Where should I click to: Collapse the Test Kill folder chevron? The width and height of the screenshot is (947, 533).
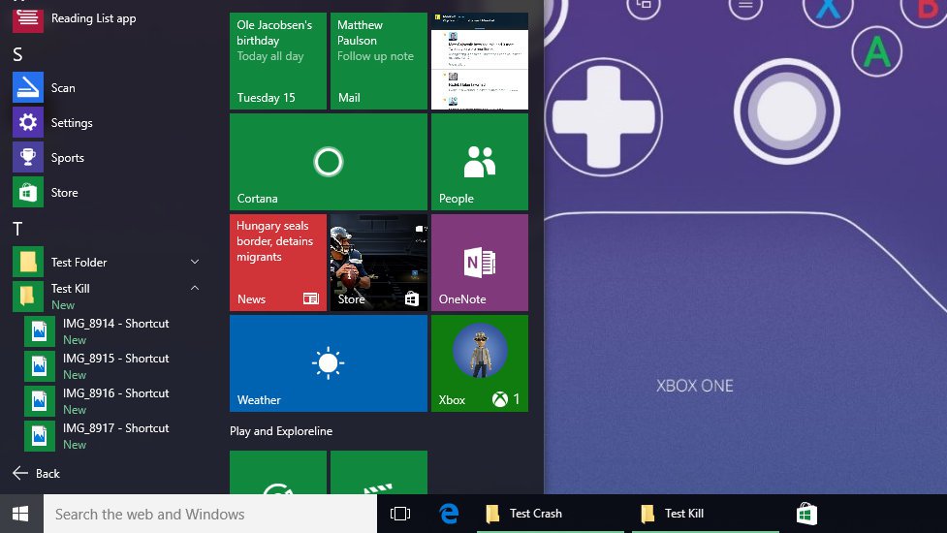click(195, 288)
